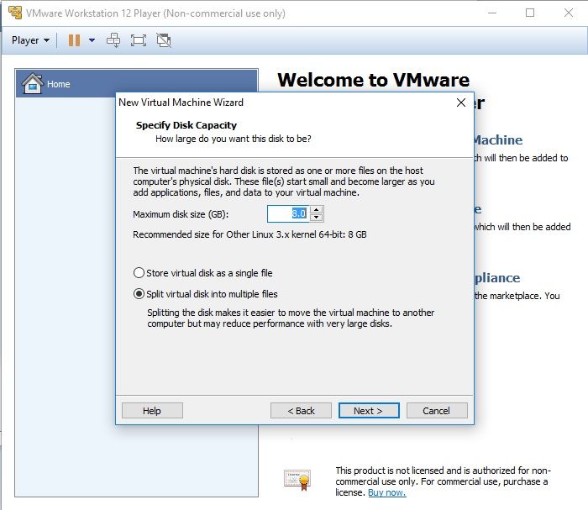Click the Home icon in the library
The height and width of the screenshot is (510, 588).
pyautogui.click(x=32, y=83)
